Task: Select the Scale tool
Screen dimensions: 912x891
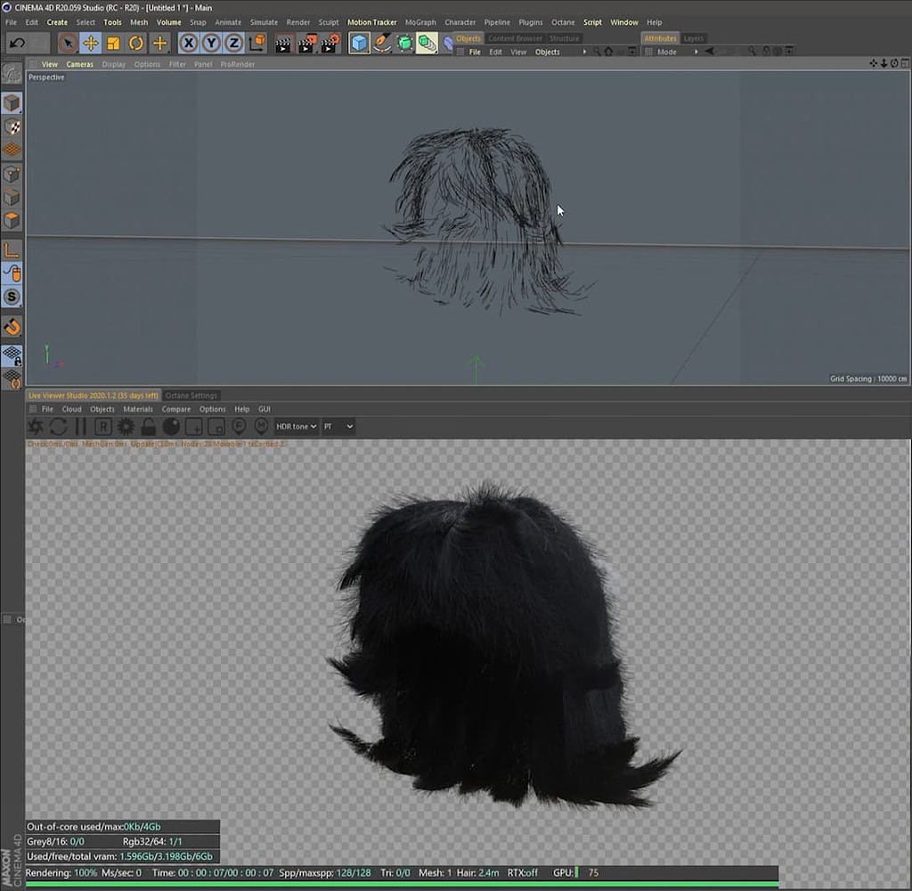Action: pyautogui.click(x=111, y=42)
